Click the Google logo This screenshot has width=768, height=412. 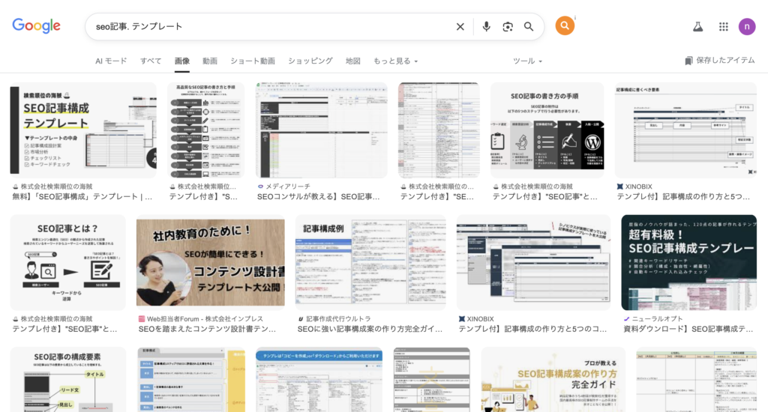[x=36, y=26]
